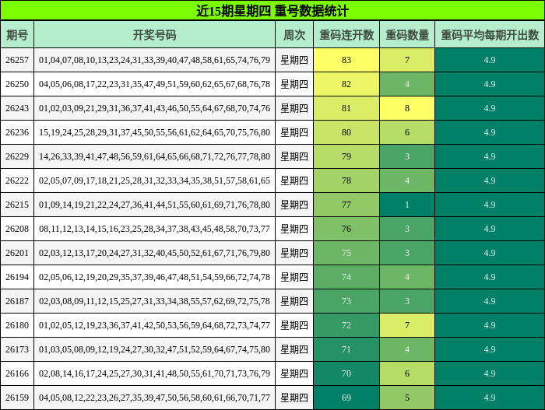
Task: Click the yellow cell with value 83
Action: pos(346,60)
